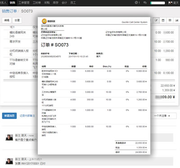Open the 夏天 user account menu
Viewport: 180px width, 168px height.
pyautogui.click(x=173, y=3)
